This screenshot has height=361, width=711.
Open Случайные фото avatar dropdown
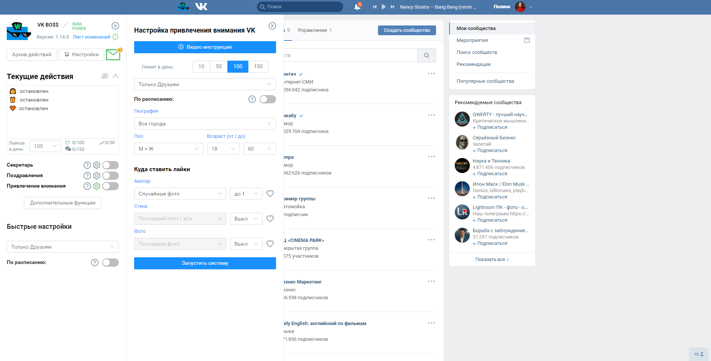coord(180,194)
